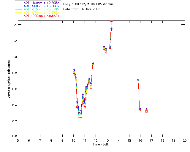Click the x-axis tick label 12

tap(96, 141)
